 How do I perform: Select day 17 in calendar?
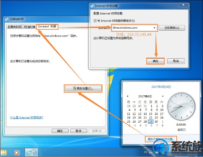162,114
